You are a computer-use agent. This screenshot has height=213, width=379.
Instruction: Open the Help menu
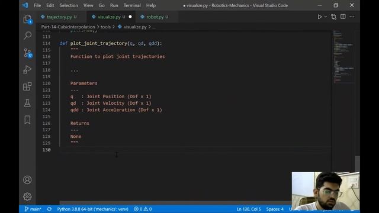tap(151, 5)
